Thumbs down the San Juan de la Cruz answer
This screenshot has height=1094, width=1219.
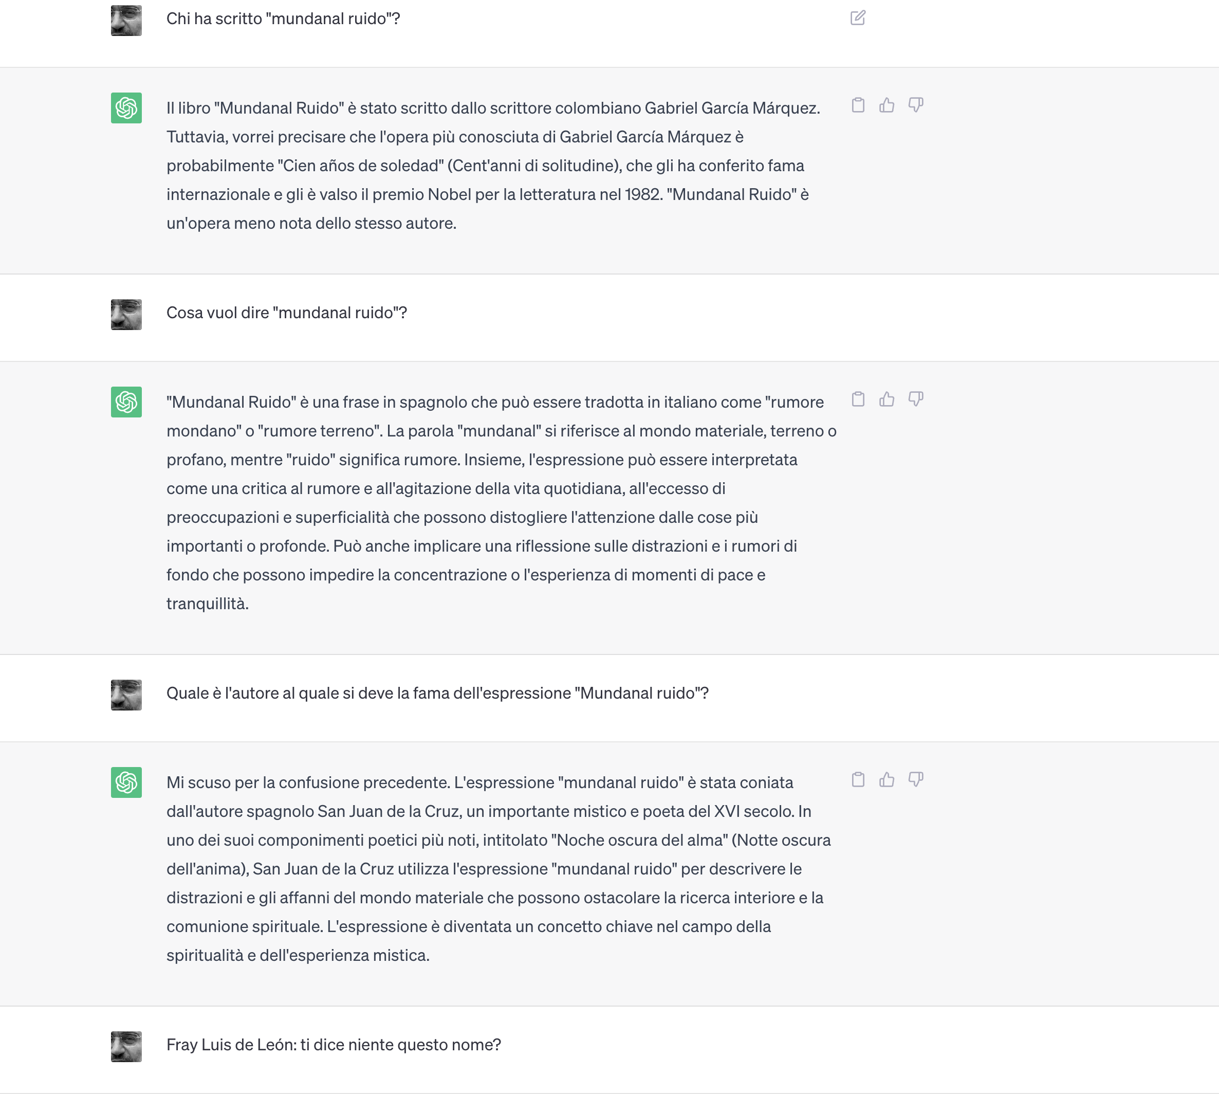pos(916,779)
